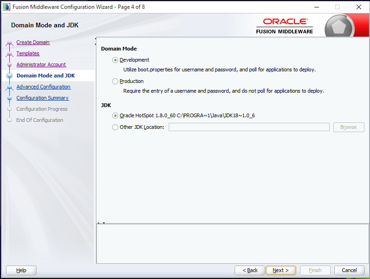The image size is (370, 279).
Task: Click the Administrator Account step bullet icon
Action: click(9, 64)
